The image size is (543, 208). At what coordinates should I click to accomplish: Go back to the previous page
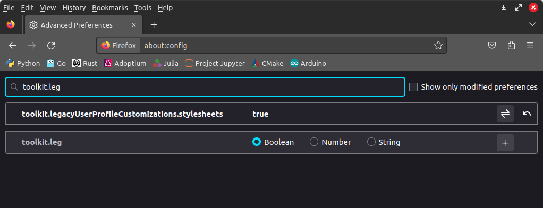13,45
